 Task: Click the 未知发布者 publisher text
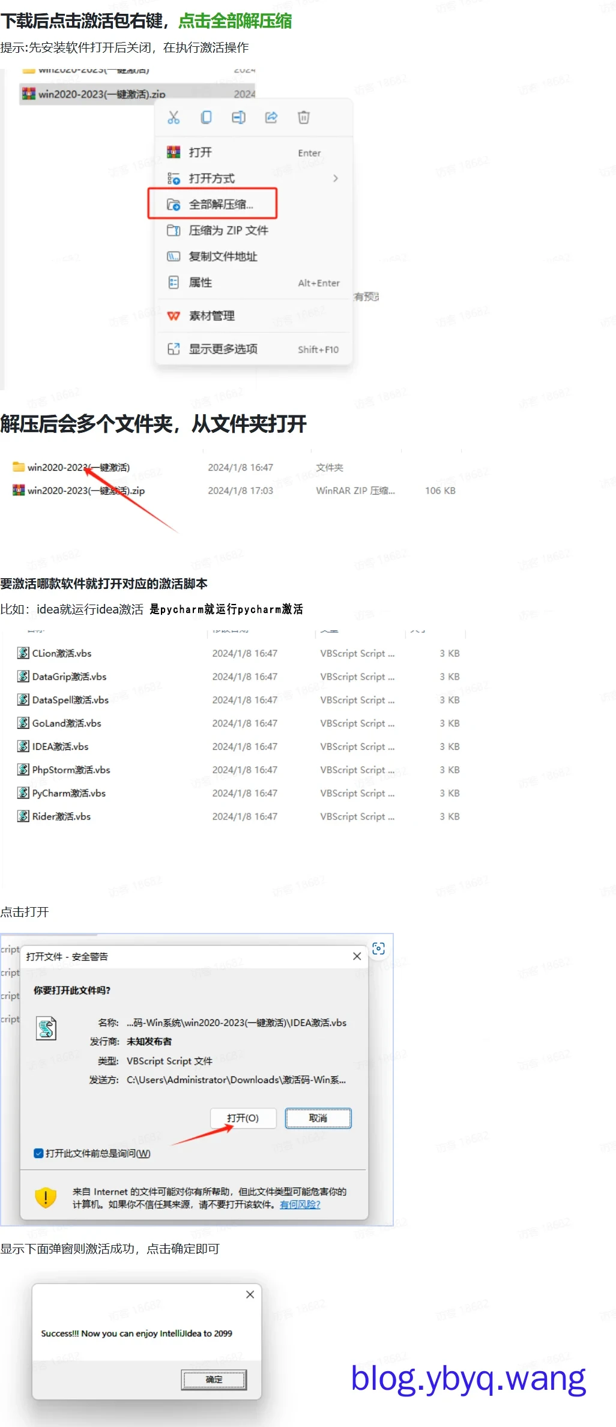point(149,1042)
